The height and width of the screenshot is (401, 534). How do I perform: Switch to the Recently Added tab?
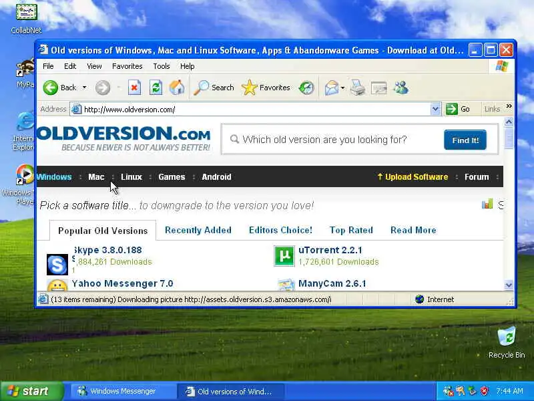tap(198, 230)
